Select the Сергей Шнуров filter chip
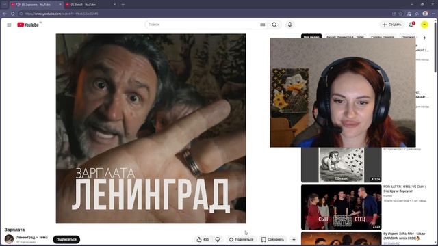 pyautogui.click(x=383, y=36)
